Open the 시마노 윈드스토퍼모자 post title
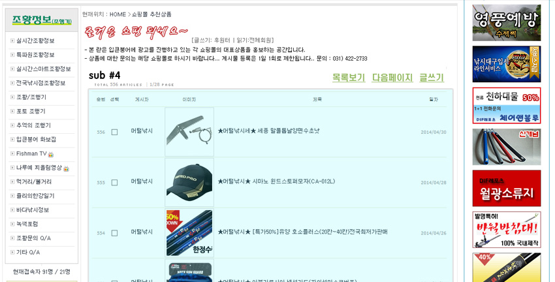Screen dimensions: 555x282 pyautogui.click(x=276, y=181)
